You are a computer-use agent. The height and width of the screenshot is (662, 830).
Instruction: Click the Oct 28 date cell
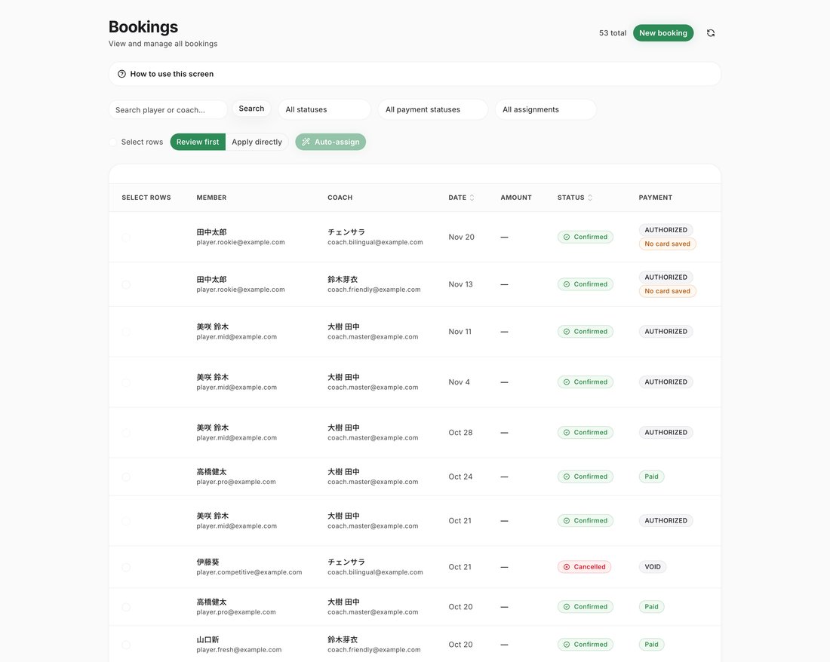point(460,433)
